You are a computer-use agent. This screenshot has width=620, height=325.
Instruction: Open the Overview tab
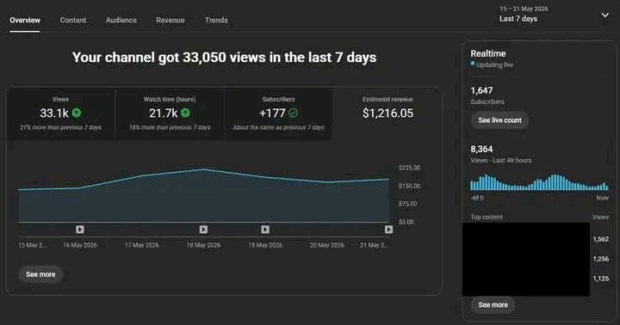[x=25, y=20]
